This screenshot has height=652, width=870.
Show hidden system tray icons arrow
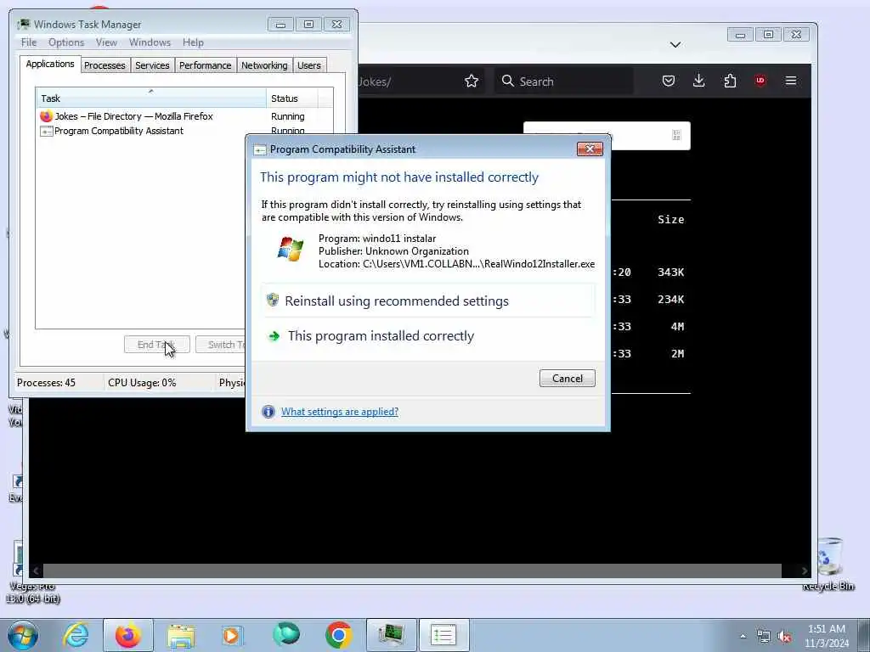coord(743,636)
